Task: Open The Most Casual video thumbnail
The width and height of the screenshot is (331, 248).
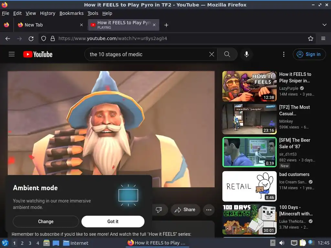Action: pos(249,119)
